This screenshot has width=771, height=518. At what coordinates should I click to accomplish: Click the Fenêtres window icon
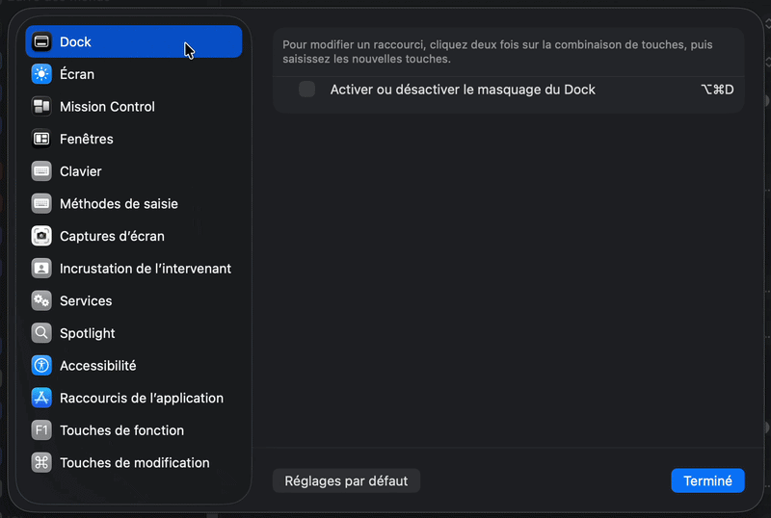coord(41,139)
